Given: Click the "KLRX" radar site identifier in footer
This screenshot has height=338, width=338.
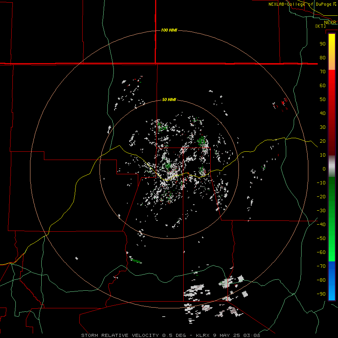Looking at the screenshot, I should click(x=203, y=335).
